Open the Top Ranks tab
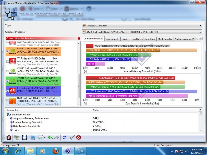The width and height of the screenshot is (207, 155). 137,39
